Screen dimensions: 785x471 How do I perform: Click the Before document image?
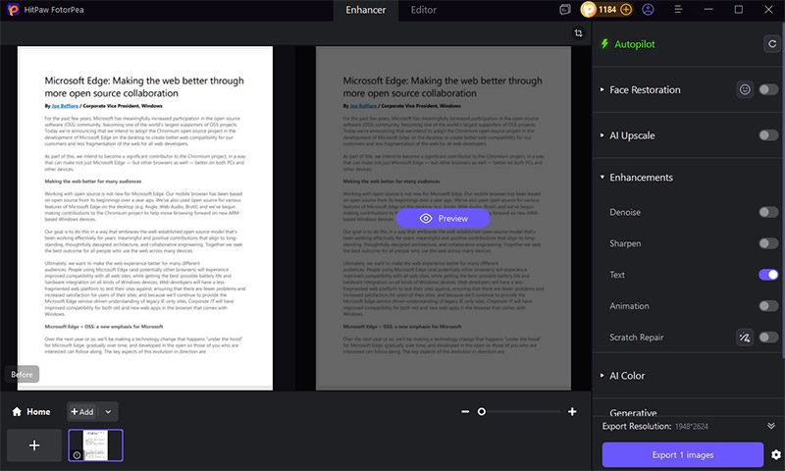(x=145, y=218)
